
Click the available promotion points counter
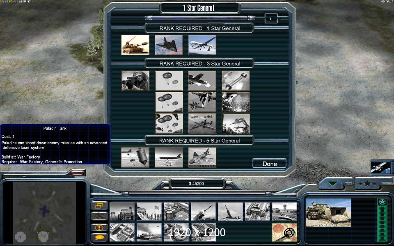point(270,18)
